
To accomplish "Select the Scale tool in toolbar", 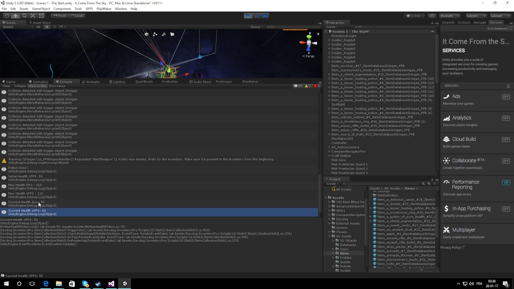I will pyautogui.click(x=33, y=16).
